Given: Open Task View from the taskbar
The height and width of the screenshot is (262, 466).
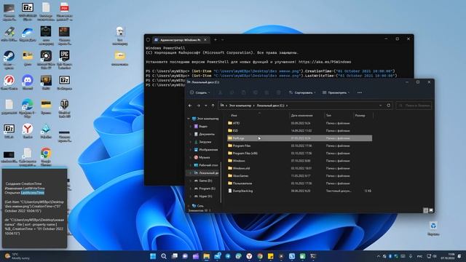Looking at the screenshot, I should [x=175, y=256].
